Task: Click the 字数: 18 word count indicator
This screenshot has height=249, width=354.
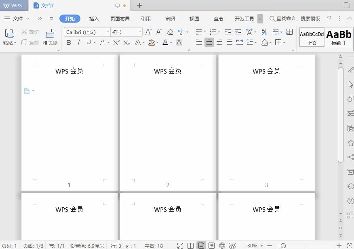Action: pyautogui.click(x=153, y=245)
